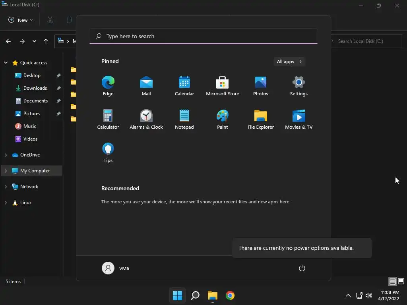This screenshot has height=305, width=407.
Task: Show All apps list
Action: (x=289, y=62)
